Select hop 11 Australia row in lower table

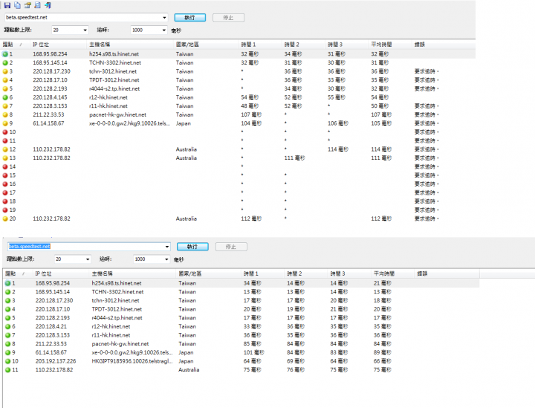241,370
